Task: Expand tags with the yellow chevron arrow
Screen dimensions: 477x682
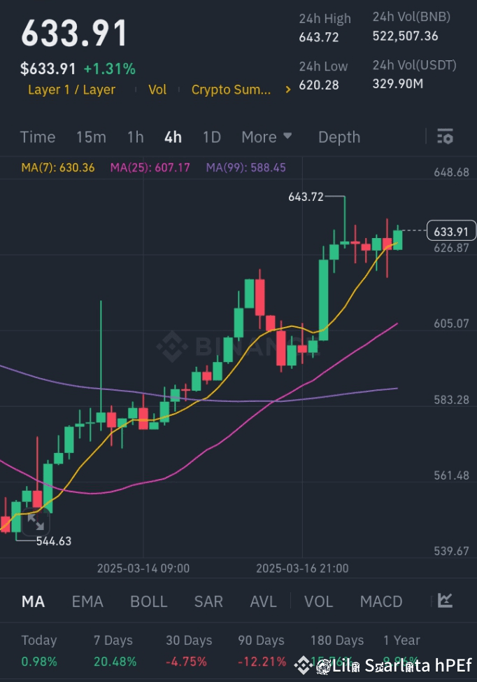Action: point(288,90)
